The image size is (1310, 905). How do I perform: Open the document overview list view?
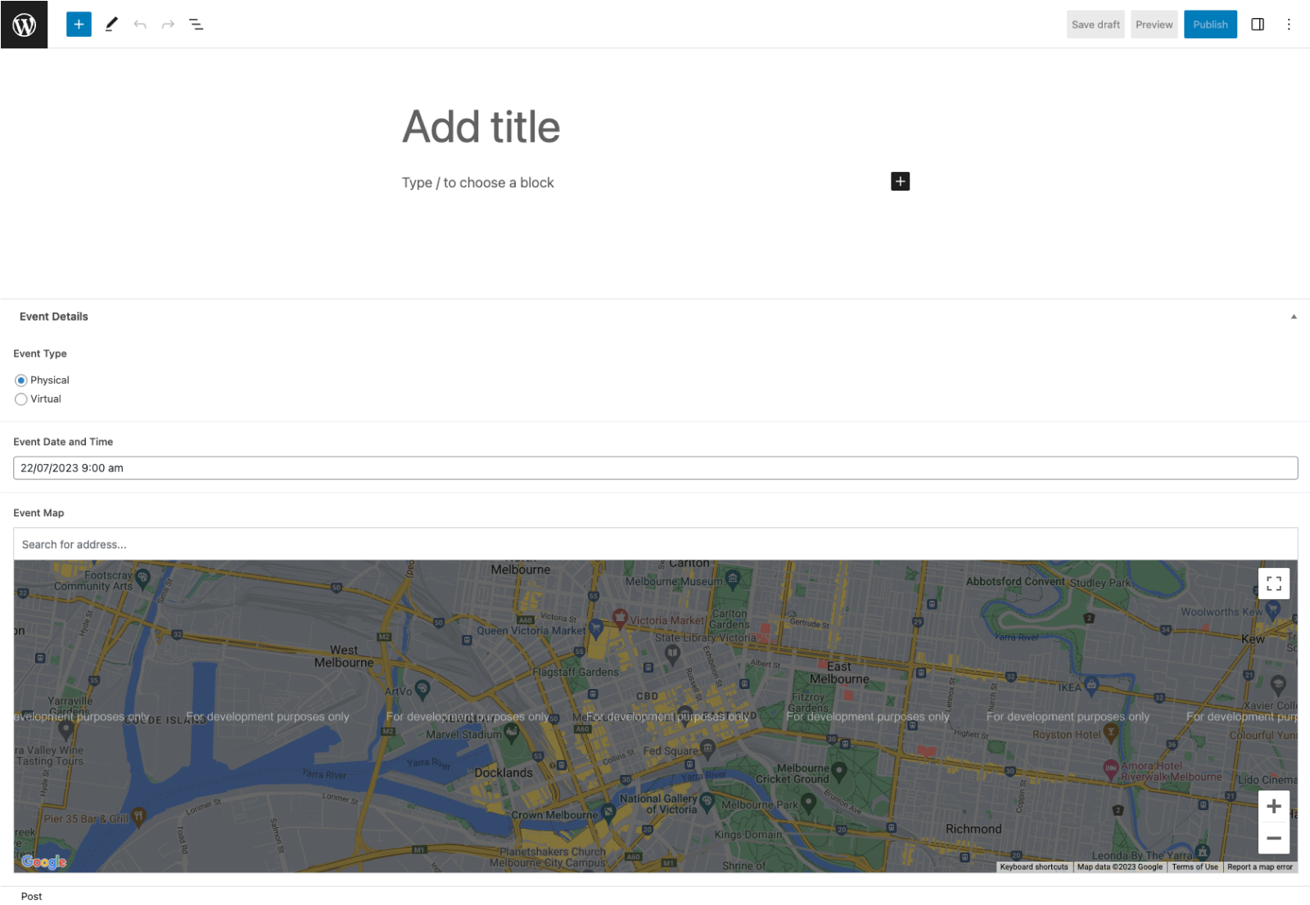pos(196,24)
